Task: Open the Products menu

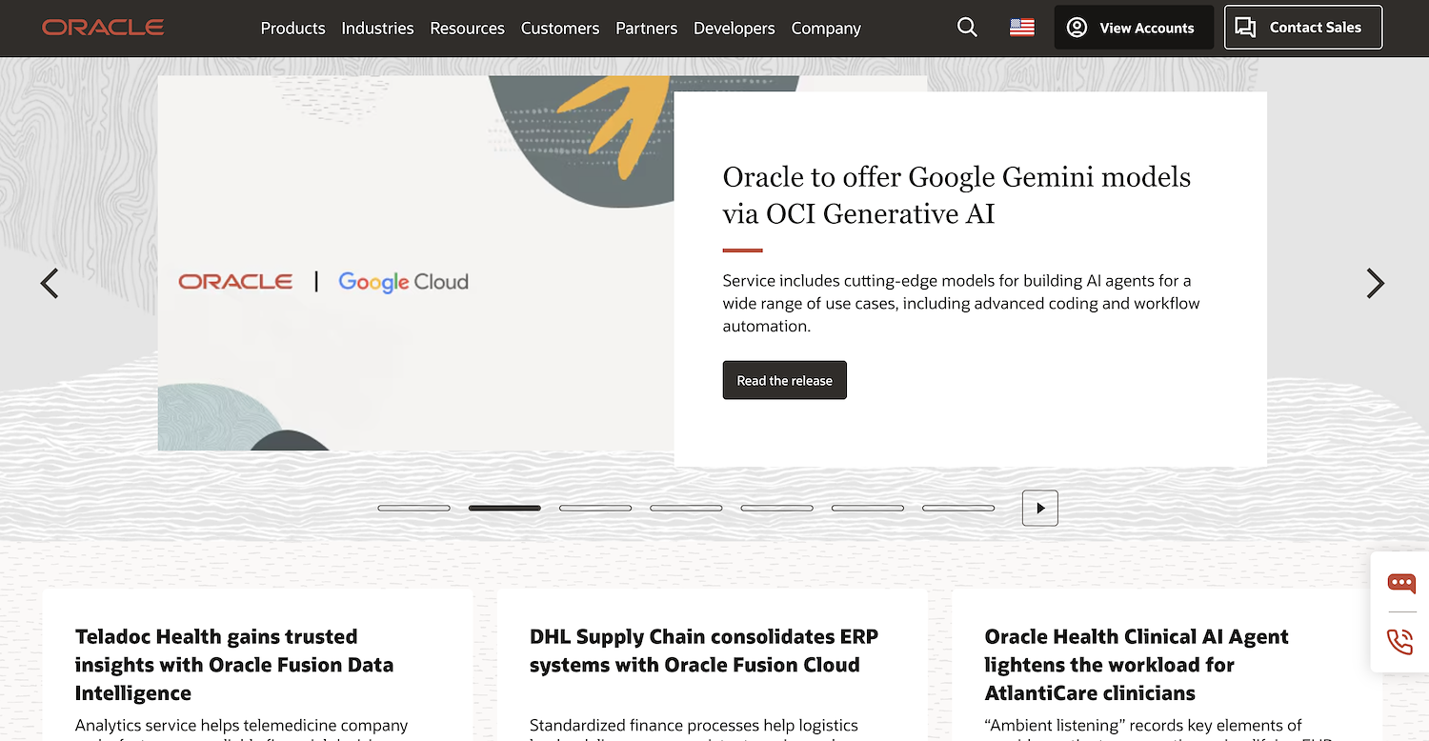Action: coord(293,29)
